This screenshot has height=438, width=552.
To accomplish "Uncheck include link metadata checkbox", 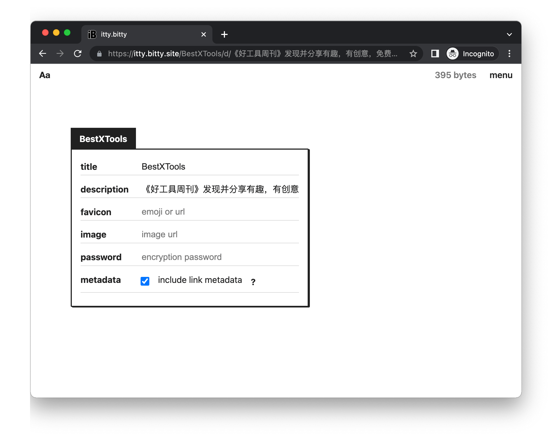I will coord(145,281).
